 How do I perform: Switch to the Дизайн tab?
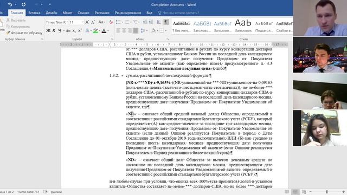52,13
